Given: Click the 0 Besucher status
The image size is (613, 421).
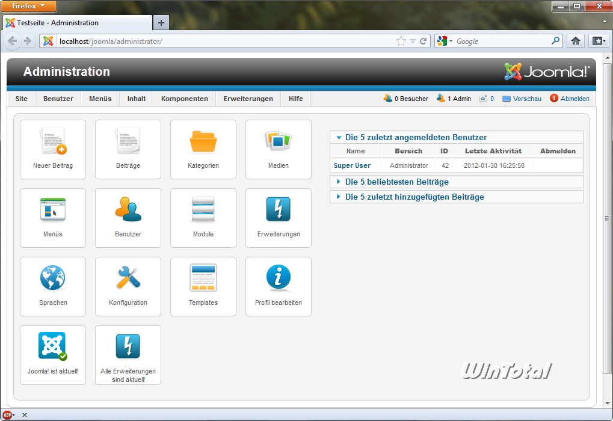Looking at the screenshot, I should coord(406,99).
